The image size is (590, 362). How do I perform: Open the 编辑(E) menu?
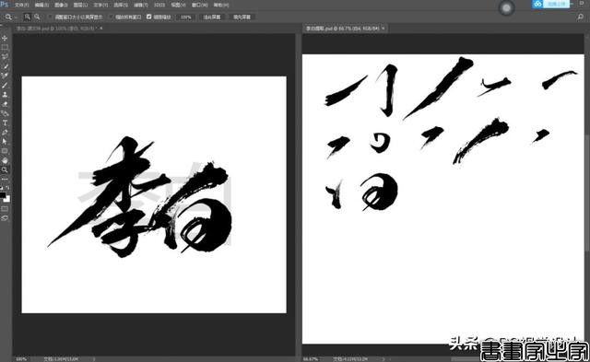[x=41, y=5]
